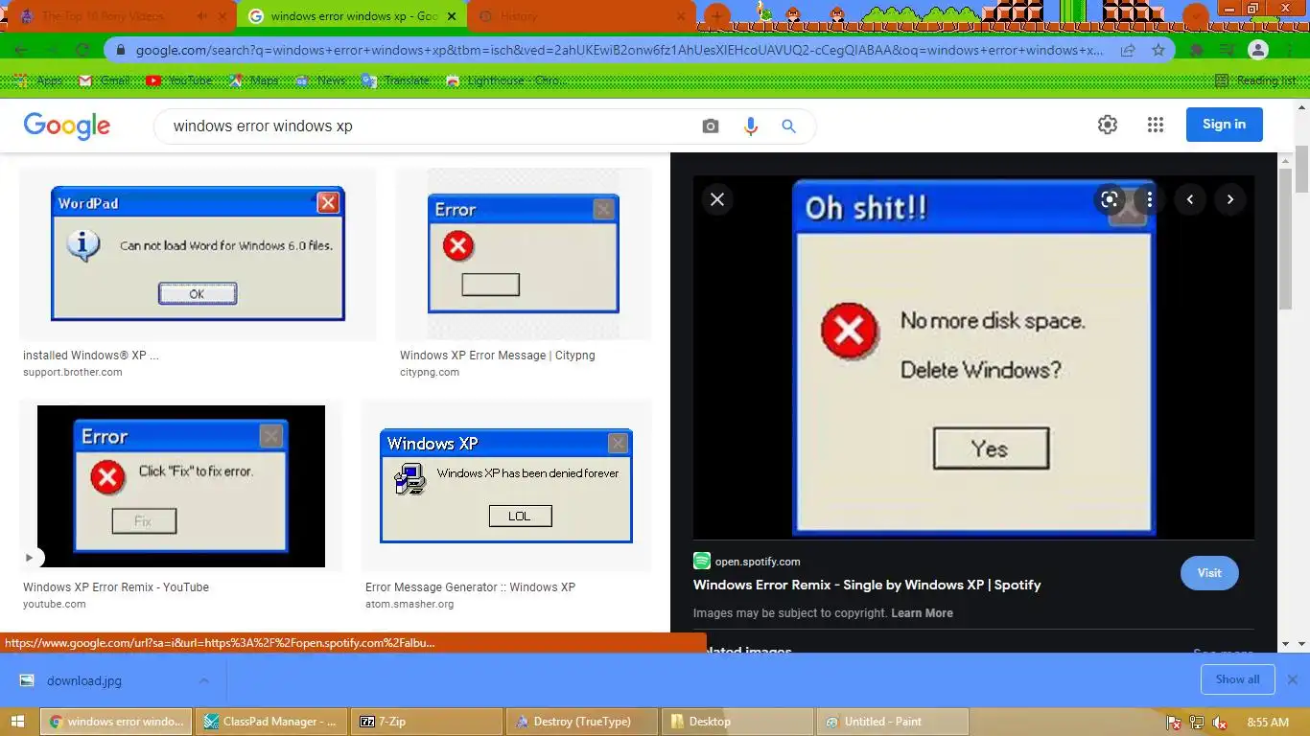Open downloaded file download.jpg
The height and width of the screenshot is (736, 1310).
coord(84,680)
